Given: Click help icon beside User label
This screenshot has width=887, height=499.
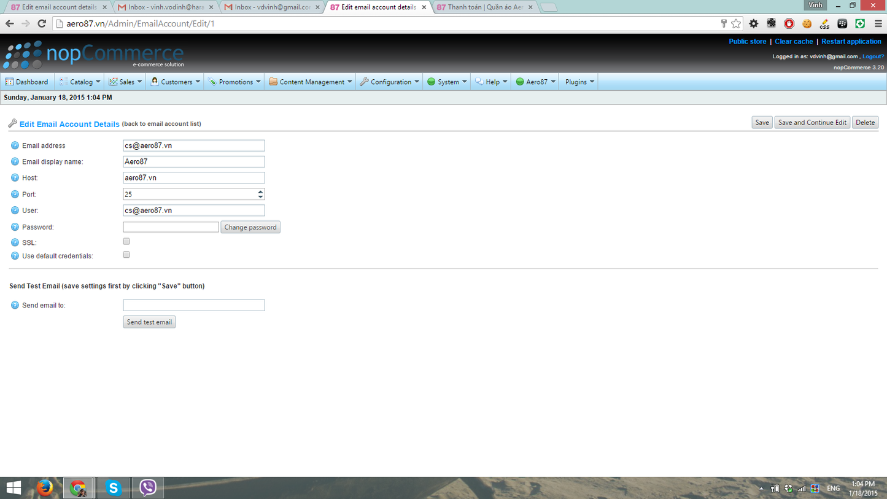Looking at the screenshot, I should [x=15, y=211].
